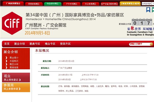Click 开放时间 label
The height and width of the screenshot is (102, 154).
(45, 75)
